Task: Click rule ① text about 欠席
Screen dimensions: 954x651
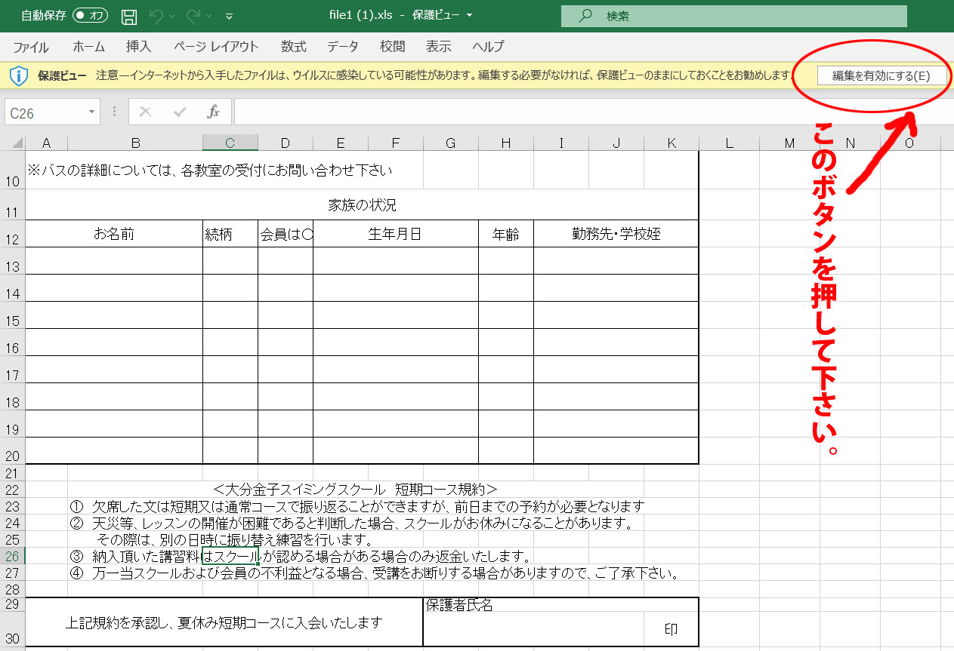Action: [357, 506]
